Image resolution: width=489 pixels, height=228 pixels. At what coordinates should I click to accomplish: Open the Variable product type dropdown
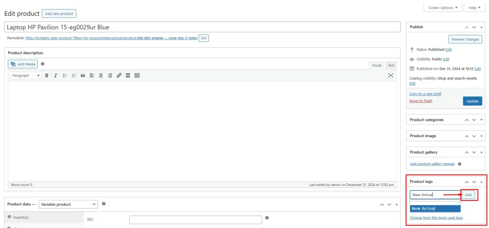coord(68,204)
